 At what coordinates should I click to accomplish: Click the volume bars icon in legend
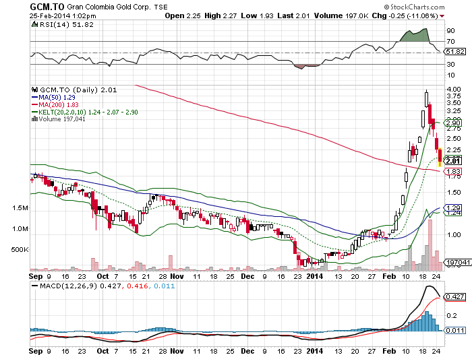tap(34, 119)
